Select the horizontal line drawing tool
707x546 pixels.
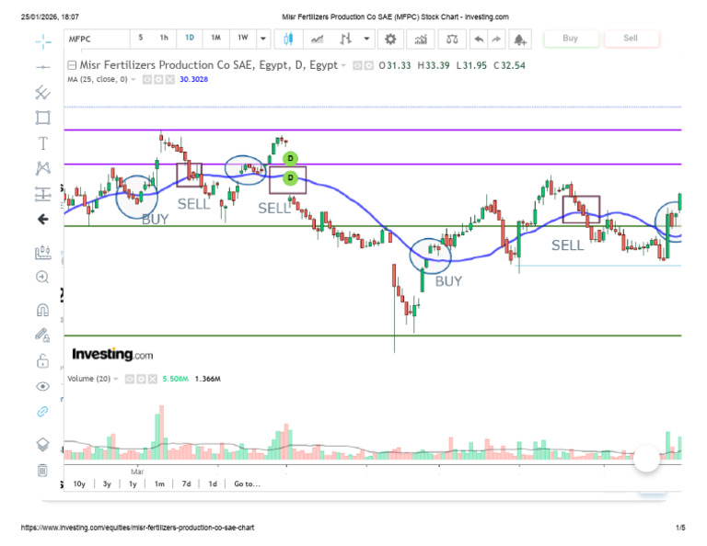pyautogui.click(x=43, y=67)
